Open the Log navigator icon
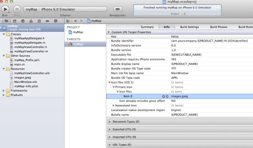Image resolution: width=253 pixels, height=148 pixels. click(56, 21)
